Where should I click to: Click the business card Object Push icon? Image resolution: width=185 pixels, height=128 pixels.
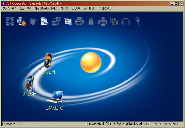[x=68, y=21]
